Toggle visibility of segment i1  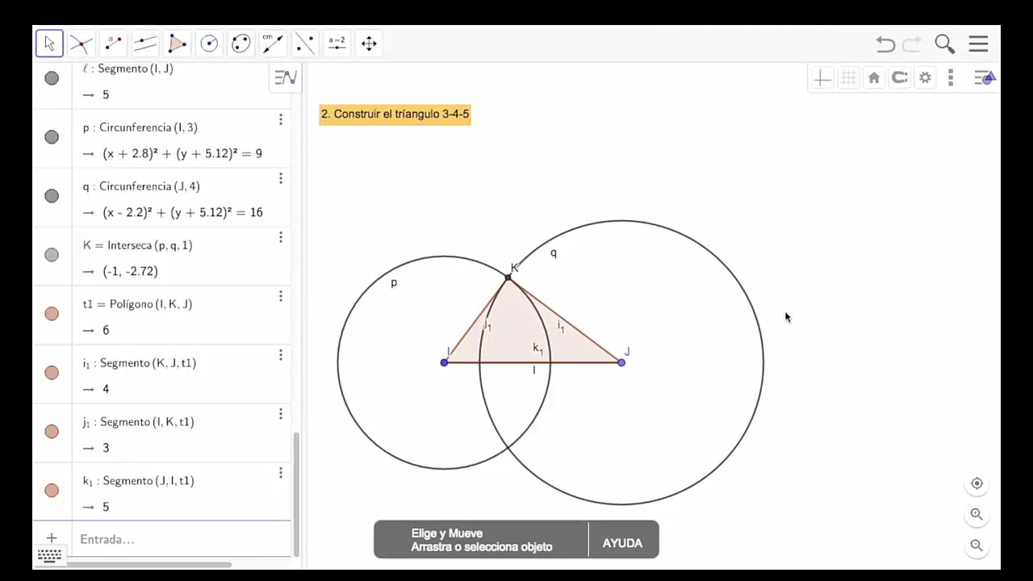pos(52,373)
